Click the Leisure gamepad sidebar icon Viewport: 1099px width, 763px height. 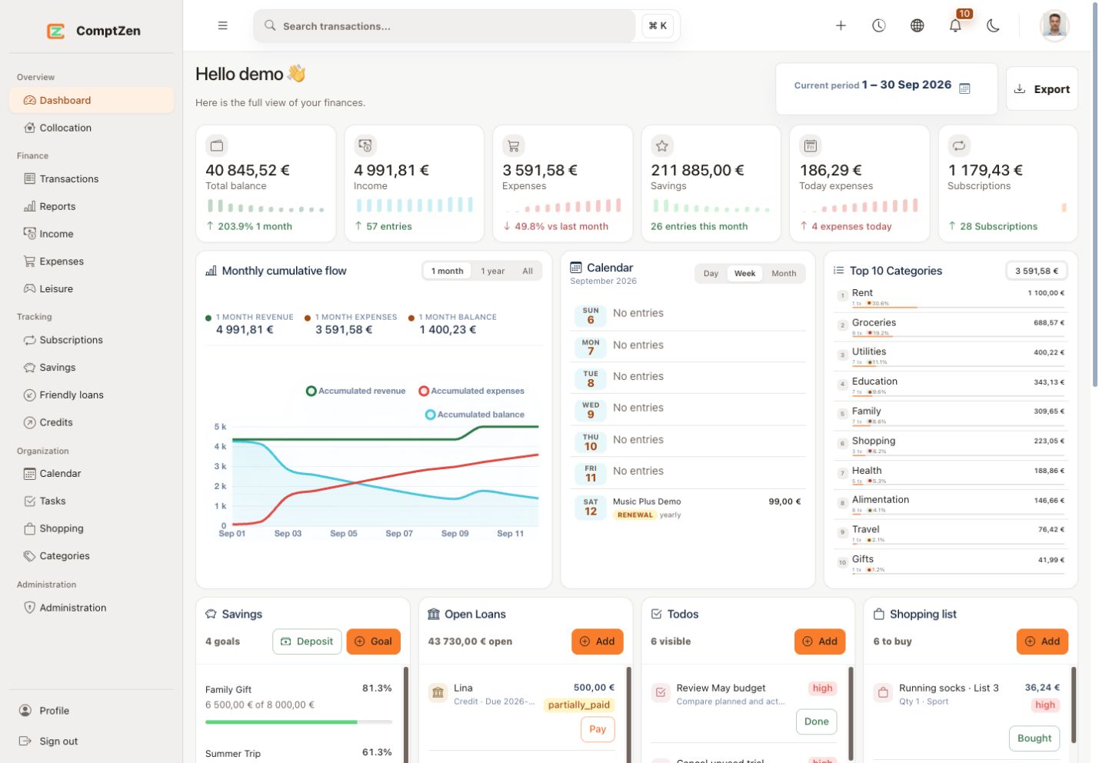30,288
